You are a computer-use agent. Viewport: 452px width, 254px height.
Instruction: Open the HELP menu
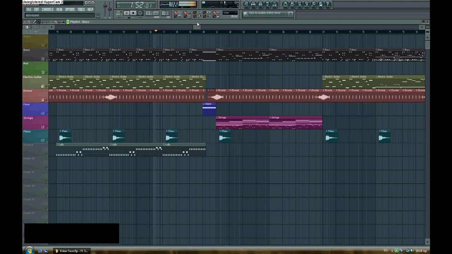coord(90,10)
